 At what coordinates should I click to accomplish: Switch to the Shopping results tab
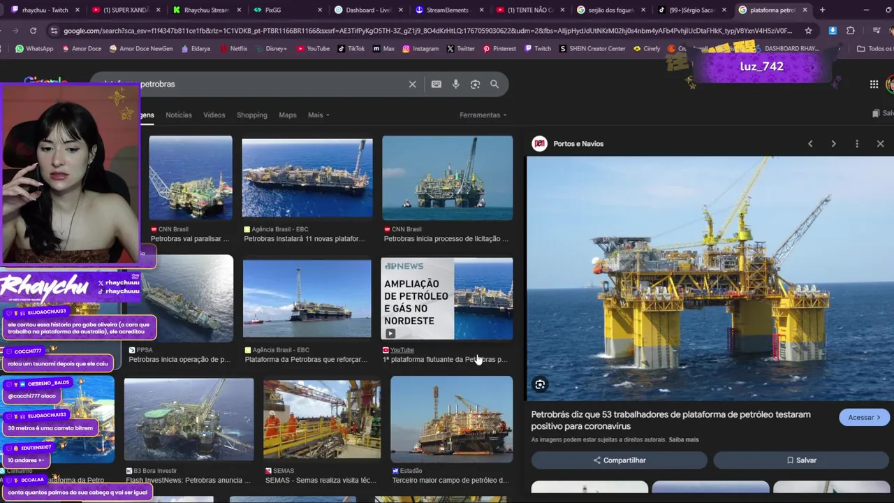pos(251,115)
